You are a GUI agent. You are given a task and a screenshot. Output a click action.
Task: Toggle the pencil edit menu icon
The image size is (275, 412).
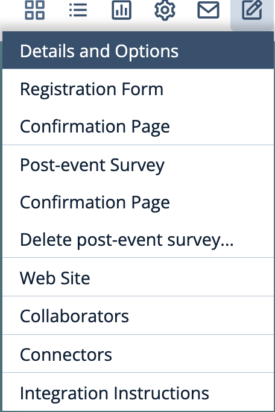(x=252, y=10)
